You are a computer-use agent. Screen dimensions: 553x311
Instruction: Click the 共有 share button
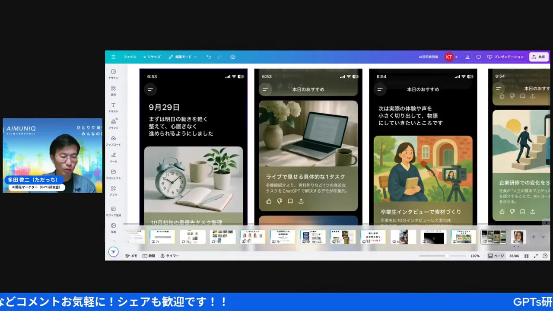pos(538,57)
